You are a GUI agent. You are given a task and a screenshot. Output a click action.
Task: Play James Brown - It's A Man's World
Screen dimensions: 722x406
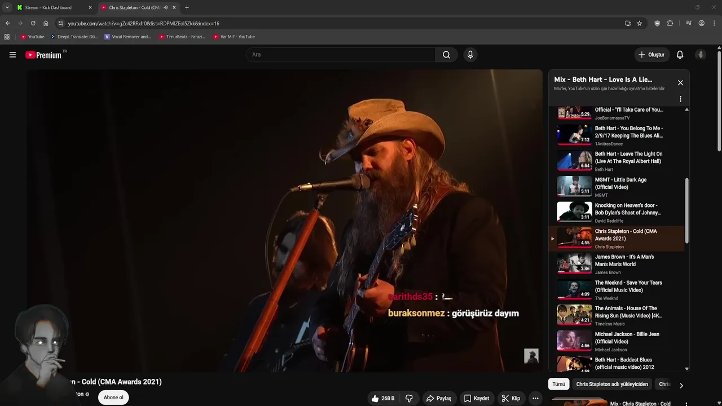pyautogui.click(x=618, y=264)
